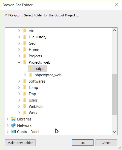Select the Home folder

[x=34, y=50]
